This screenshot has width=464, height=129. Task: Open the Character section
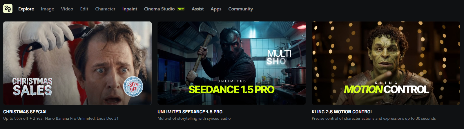coord(105,9)
